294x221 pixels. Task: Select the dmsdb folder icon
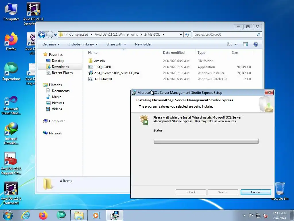click(90, 61)
